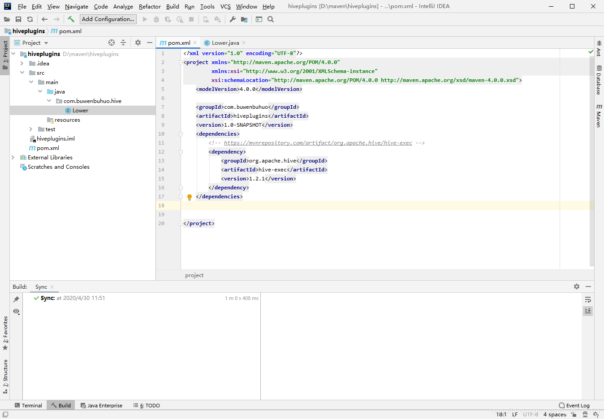Toggle the 1: Project side tab
604x419 pixels.
5,55
